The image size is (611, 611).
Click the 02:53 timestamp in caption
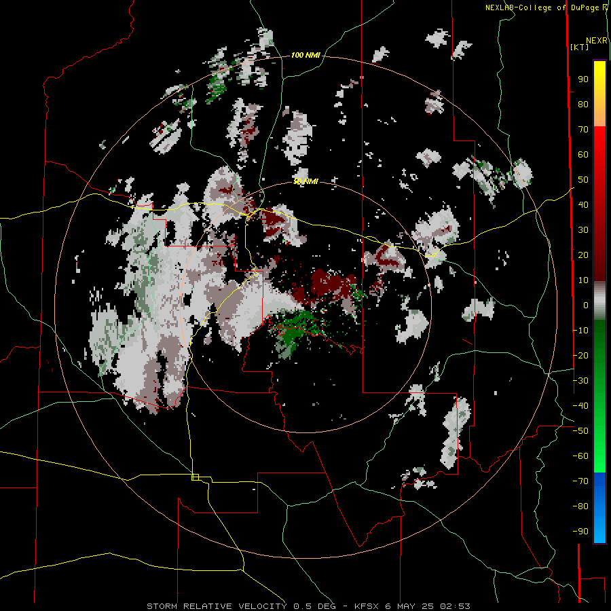[x=455, y=606]
